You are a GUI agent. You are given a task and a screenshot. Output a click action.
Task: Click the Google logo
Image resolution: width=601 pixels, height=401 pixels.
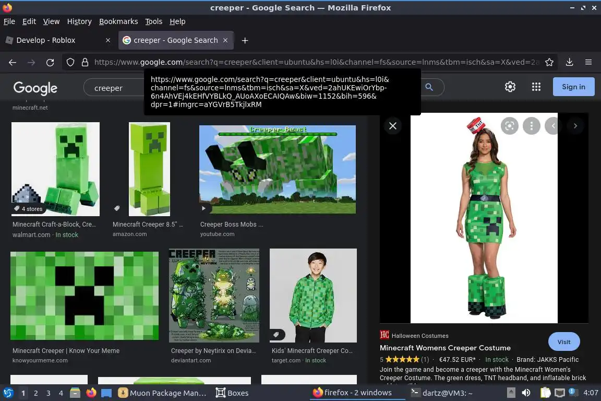tap(35, 88)
